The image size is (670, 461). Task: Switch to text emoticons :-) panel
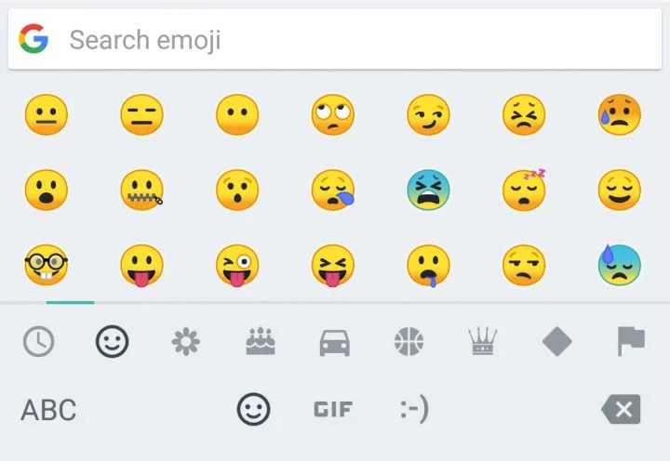coord(413,409)
